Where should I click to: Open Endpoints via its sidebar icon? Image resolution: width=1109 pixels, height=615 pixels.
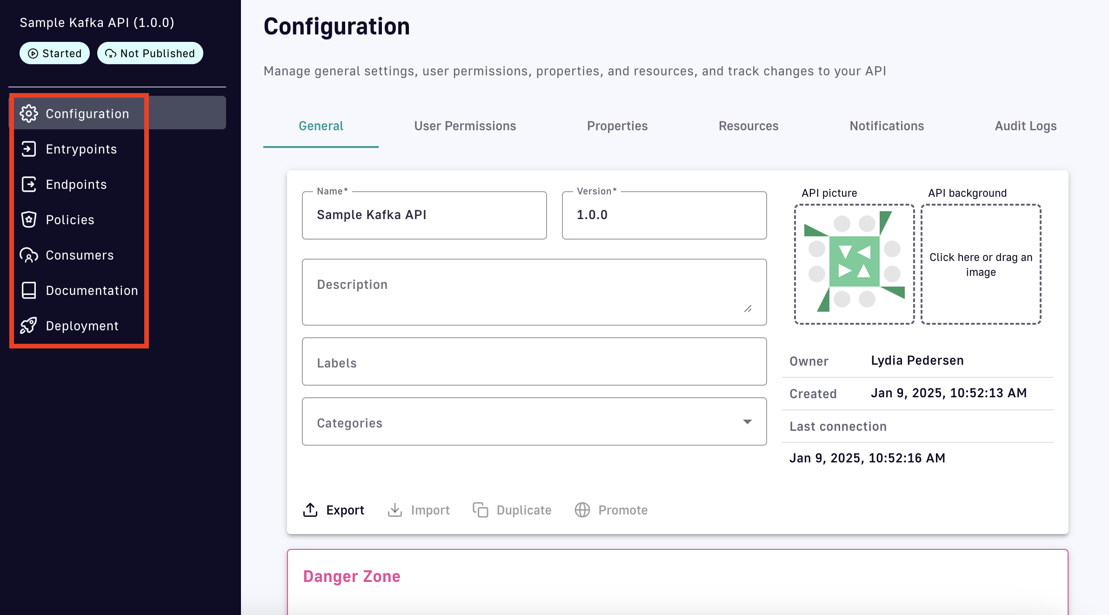[x=29, y=184]
